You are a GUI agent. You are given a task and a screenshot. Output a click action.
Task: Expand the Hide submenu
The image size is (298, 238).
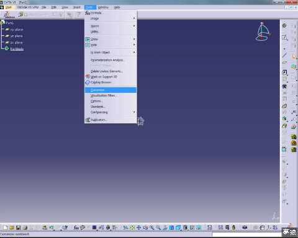click(x=111, y=45)
